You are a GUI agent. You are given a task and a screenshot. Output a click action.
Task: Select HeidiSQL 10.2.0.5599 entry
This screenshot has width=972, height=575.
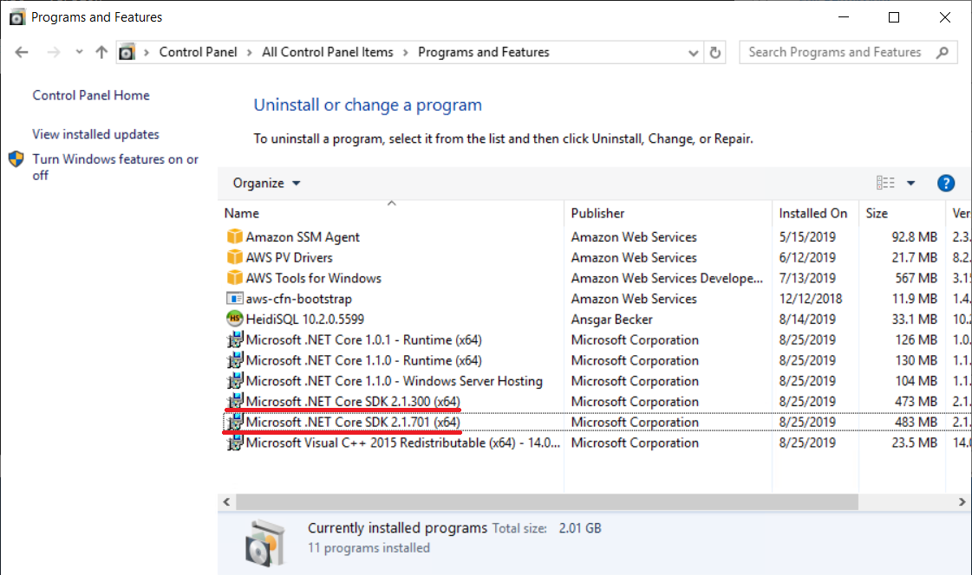click(x=305, y=320)
